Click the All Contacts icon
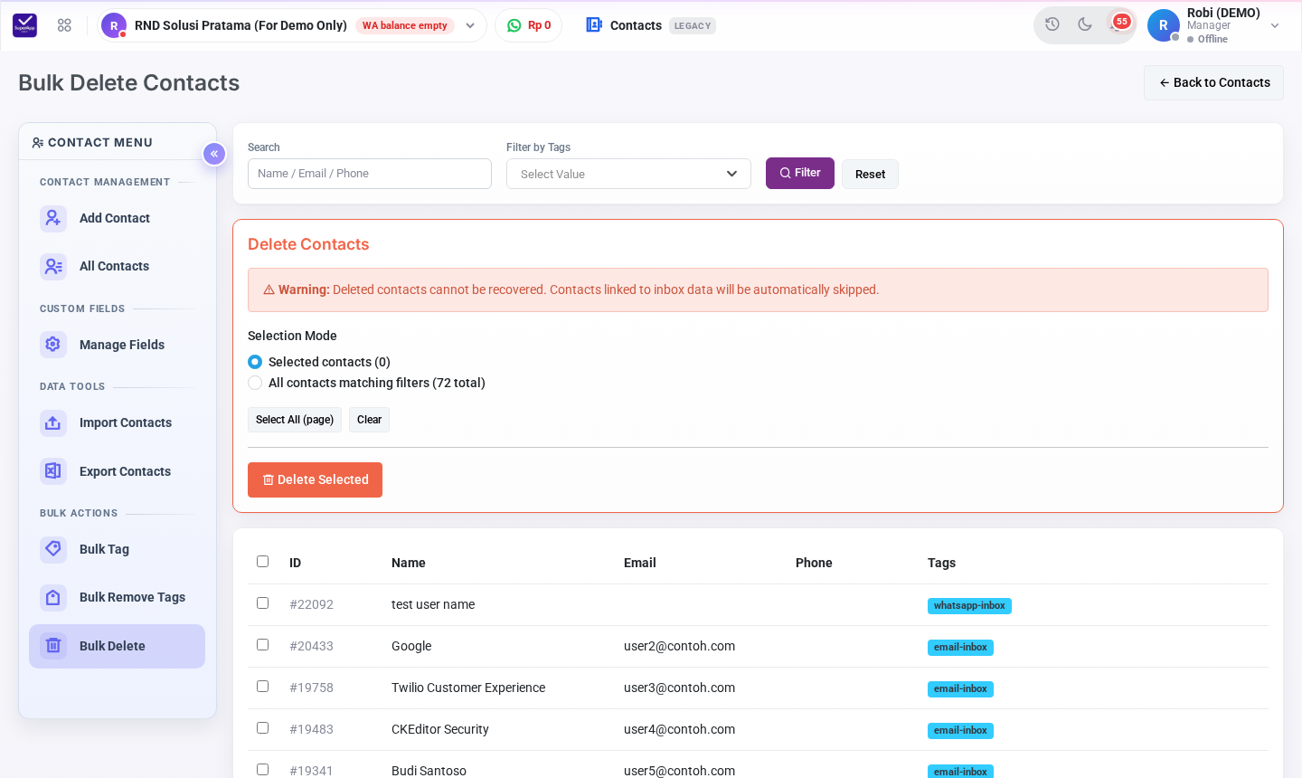Image resolution: width=1302 pixels, height=778 pixels. pos(53,266)
